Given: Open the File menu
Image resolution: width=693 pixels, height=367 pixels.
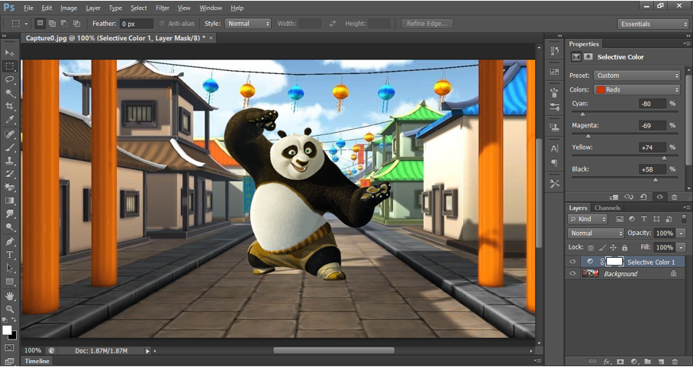Looking at the screenshot, I should point(28,8).
